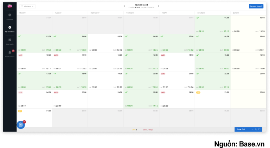Expand the All clients filter dropdown arrow

[33, 7]
